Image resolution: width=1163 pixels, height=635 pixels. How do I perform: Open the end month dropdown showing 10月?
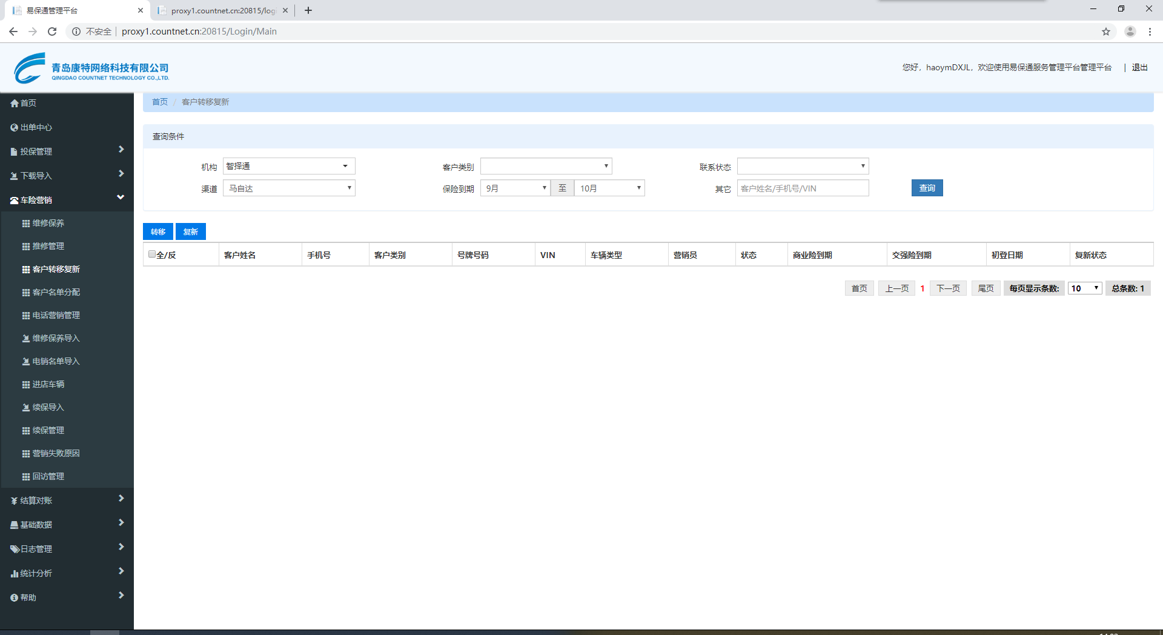tap(609, 188)
